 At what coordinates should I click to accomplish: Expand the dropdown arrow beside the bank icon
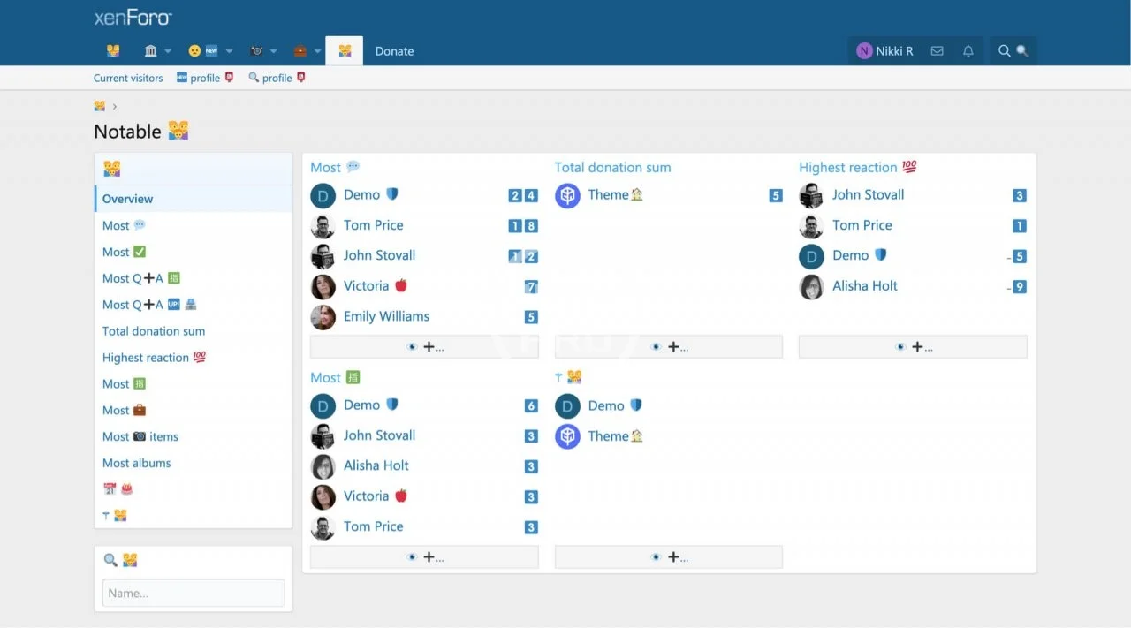point(168,51)
